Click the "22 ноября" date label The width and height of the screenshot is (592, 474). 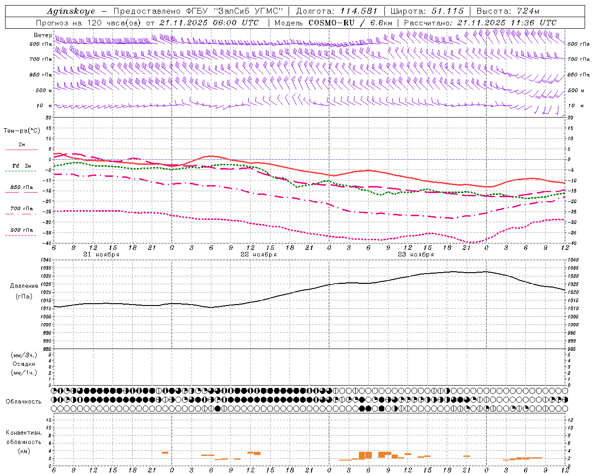pos(259,255)
